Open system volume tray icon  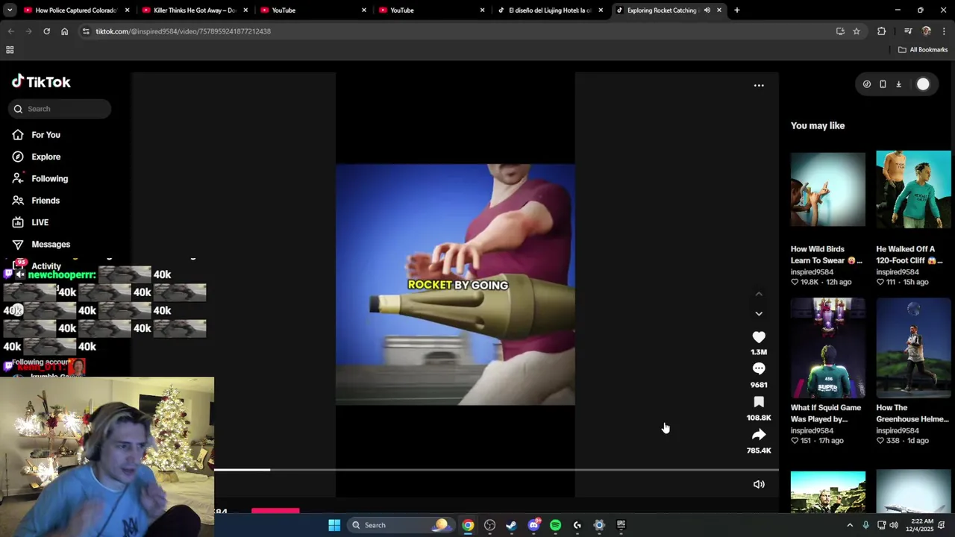coord(894,525)
